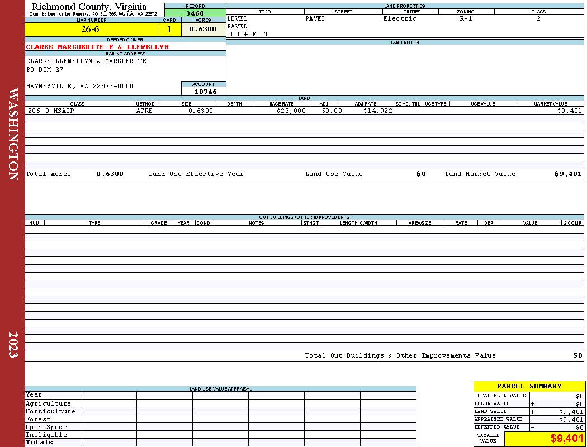This screenshot has height=447, width=587.
Task: Click the Open Space row label
Action: coord(46,427)
